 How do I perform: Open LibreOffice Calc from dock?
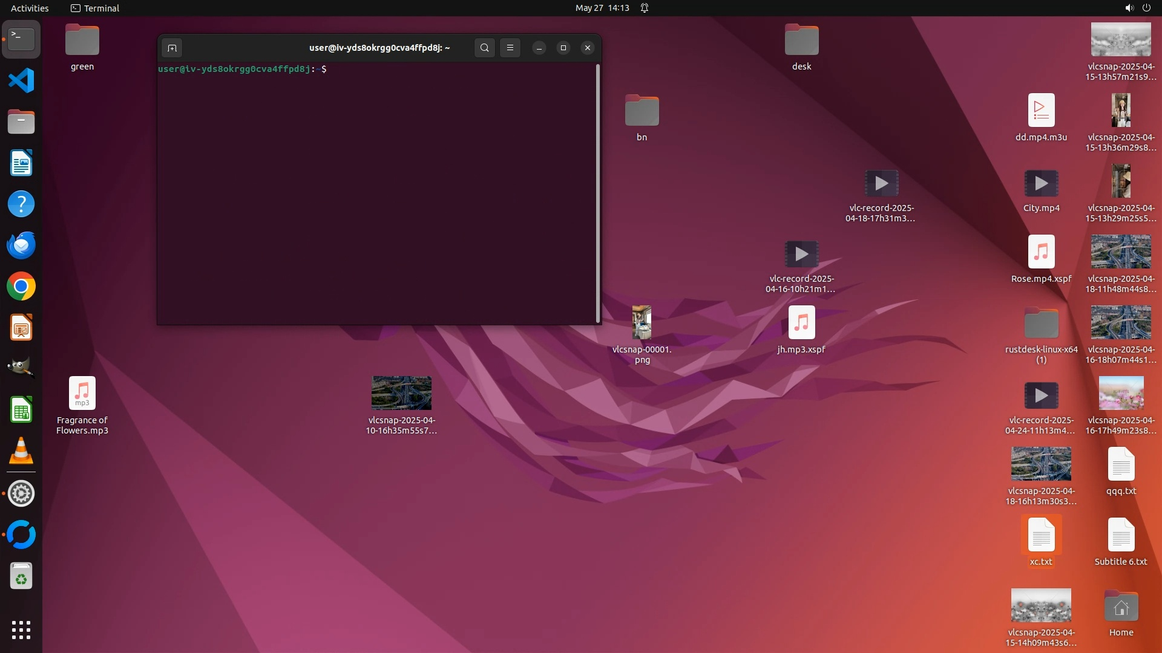(21, 411)
